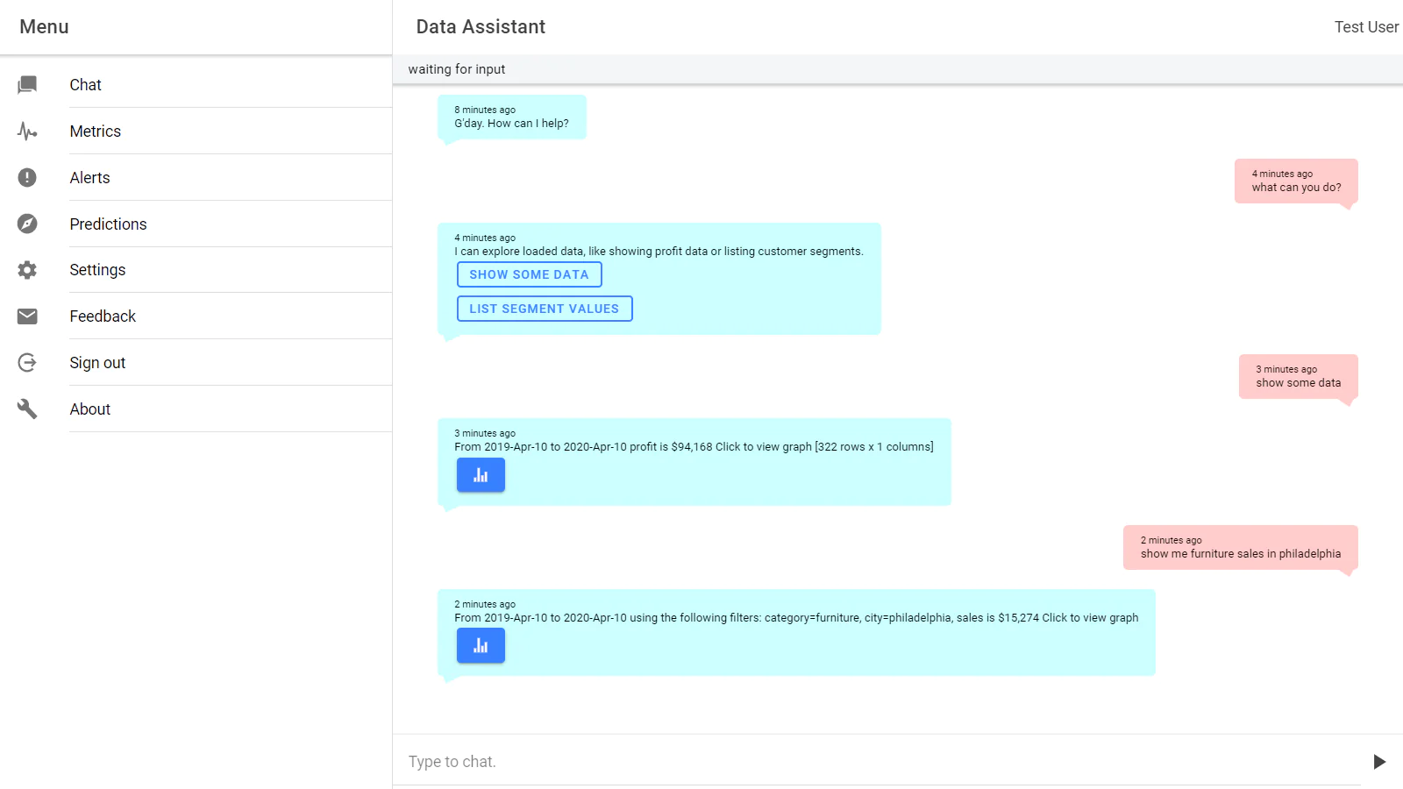Click the Settings gear icon
1403x789 pixels.
(27, 269)
